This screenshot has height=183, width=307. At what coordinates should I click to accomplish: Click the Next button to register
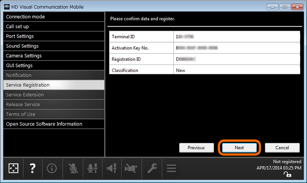coord(239,148)
